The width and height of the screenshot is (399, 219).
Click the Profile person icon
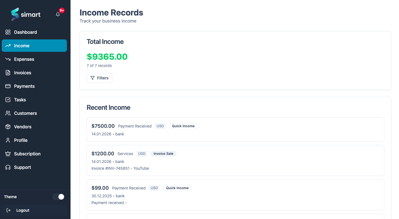[8, 140]
